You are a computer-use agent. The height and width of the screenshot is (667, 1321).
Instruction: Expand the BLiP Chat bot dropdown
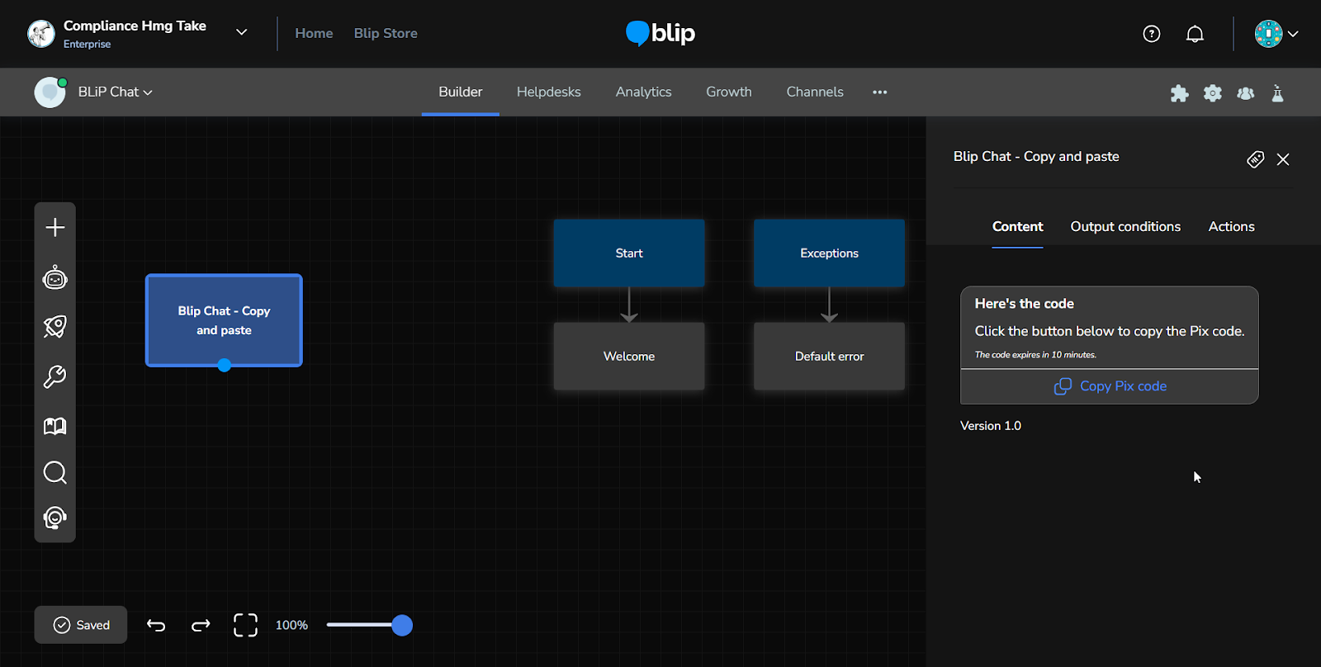(115, 92)
